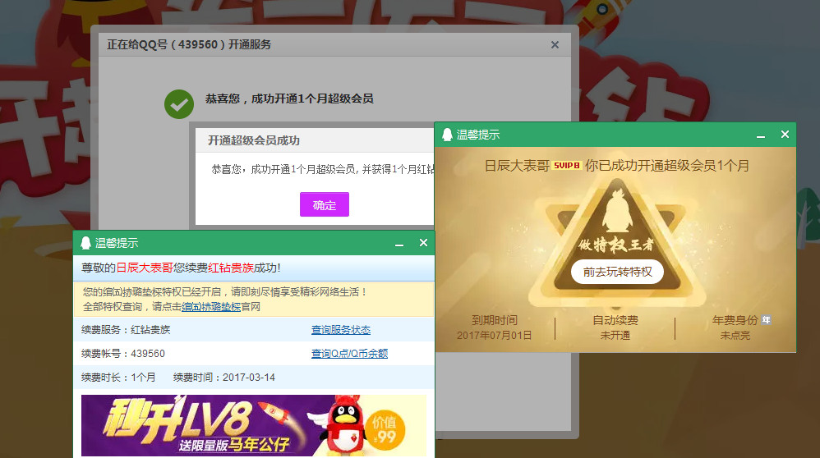Click the red 红钻贵族 text in renewal headline
This screenshot has width=820, height=458.
pos(231,268)
